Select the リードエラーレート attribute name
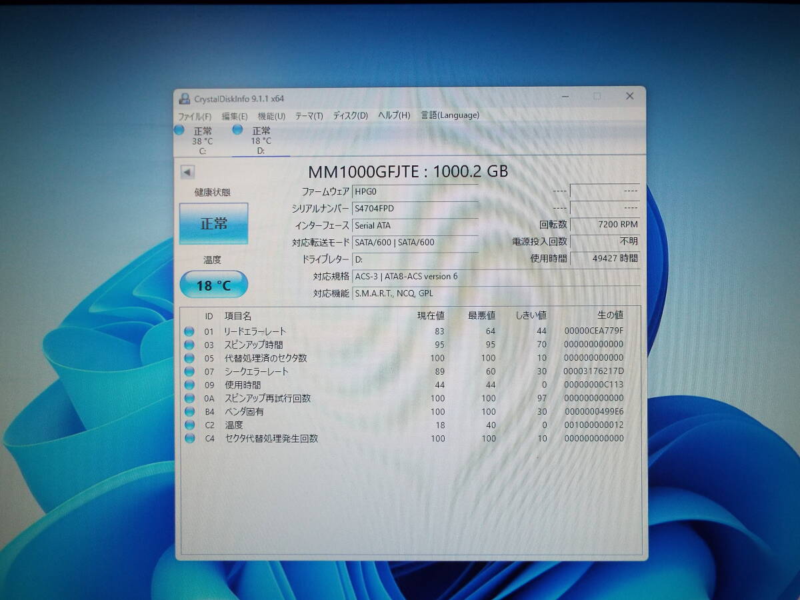The width and height of the screenshot is (800, 600). pos(255,331)
